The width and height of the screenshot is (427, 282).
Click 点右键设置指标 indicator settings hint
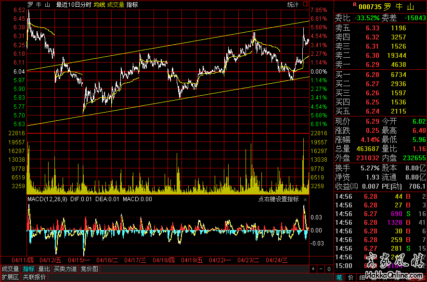tap(279, 199)
